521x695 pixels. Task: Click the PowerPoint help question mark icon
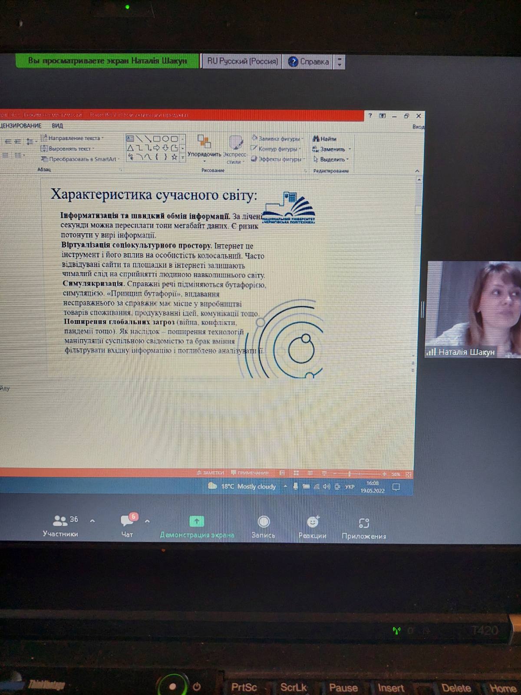(370, 116)
